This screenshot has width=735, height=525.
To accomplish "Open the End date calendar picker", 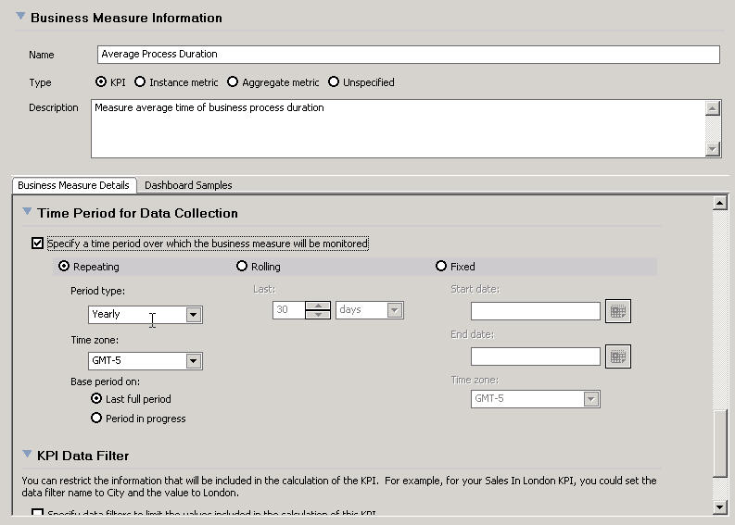I will [x=617, y=356].
